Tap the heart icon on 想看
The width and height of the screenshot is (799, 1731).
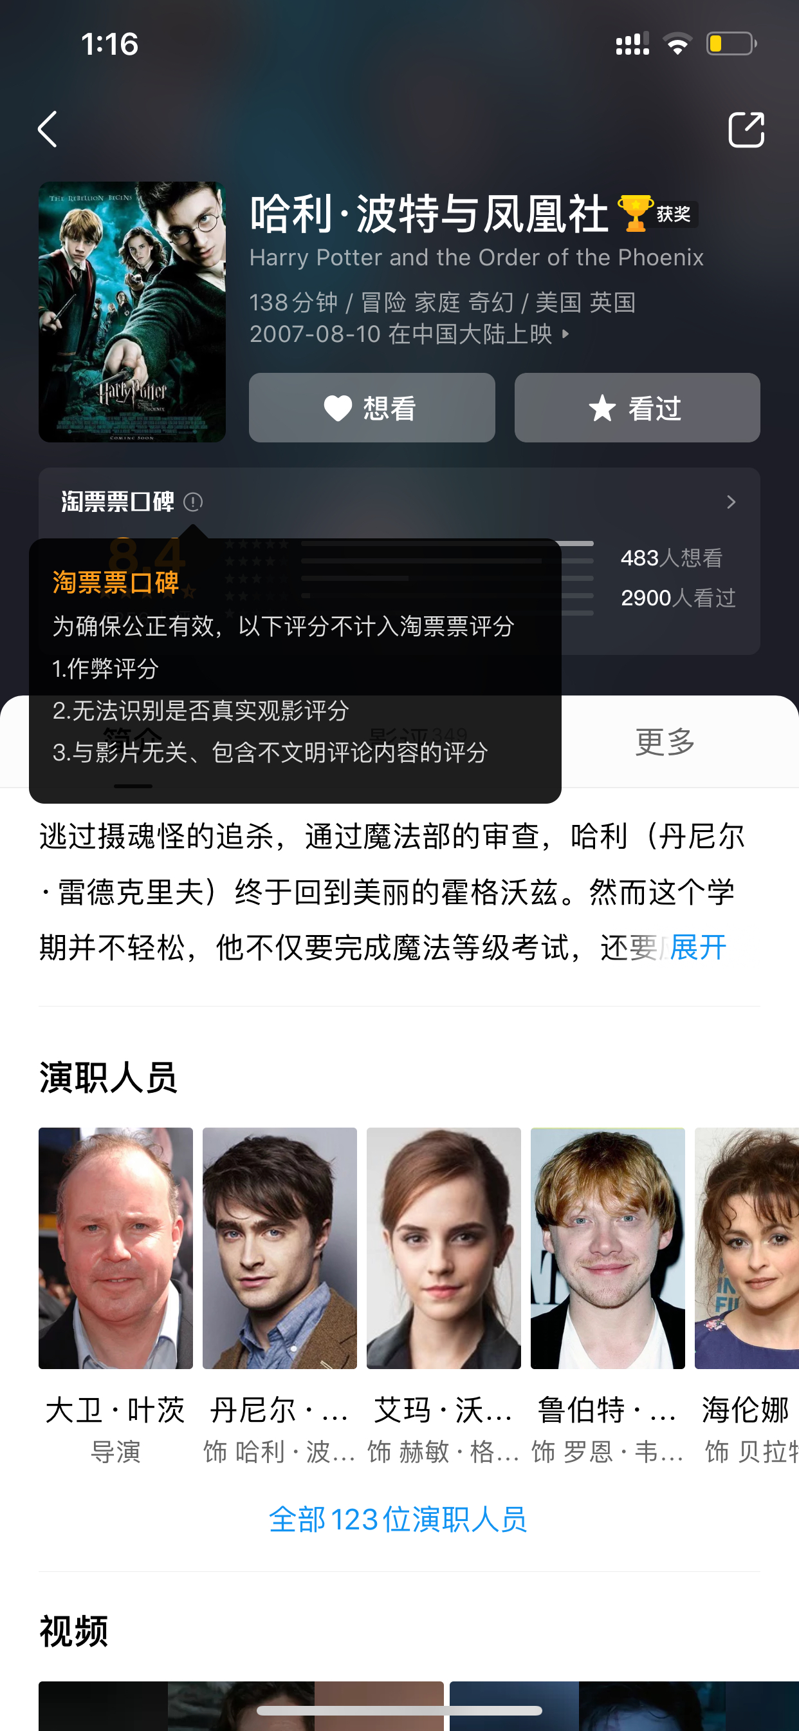[x=338, y=408]
